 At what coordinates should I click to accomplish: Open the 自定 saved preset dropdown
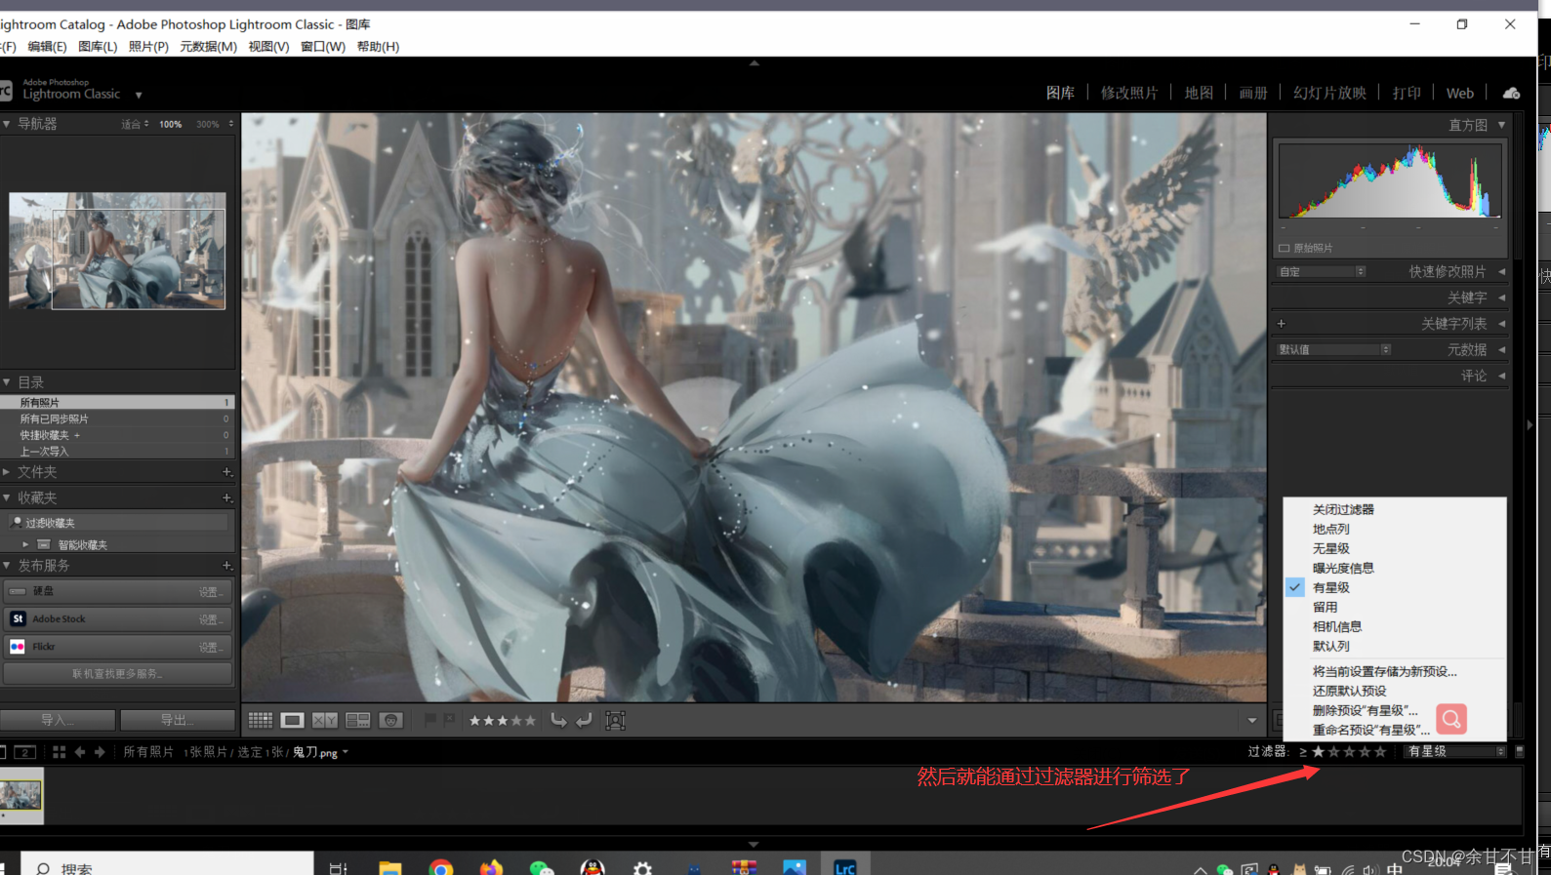click(x=1321, y=272)
